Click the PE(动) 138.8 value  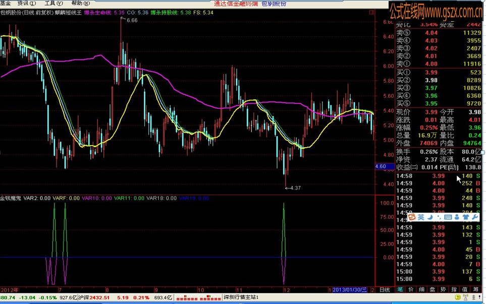[473, 167]
